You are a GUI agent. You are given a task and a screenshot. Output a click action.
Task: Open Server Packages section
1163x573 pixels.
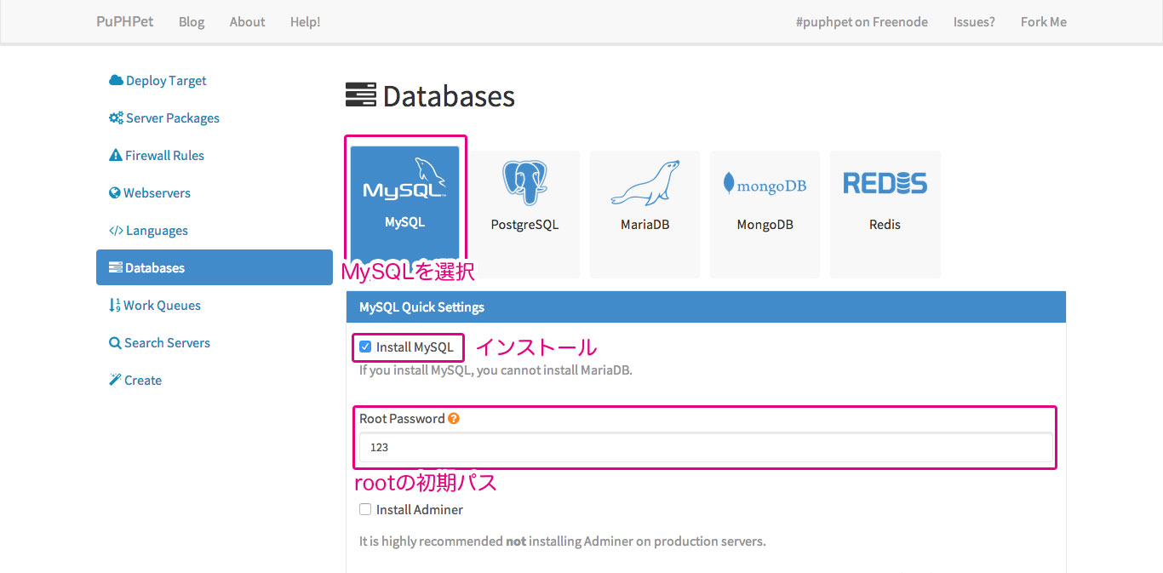point(173,118)
